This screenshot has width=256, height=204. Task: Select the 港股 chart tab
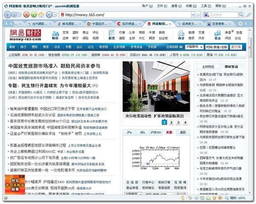[183, 133]
